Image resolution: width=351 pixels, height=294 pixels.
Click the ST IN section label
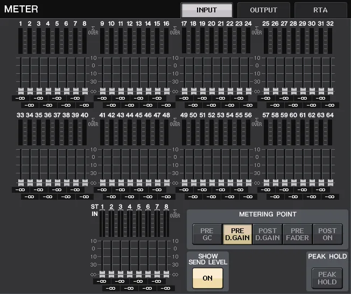(94, 210)
